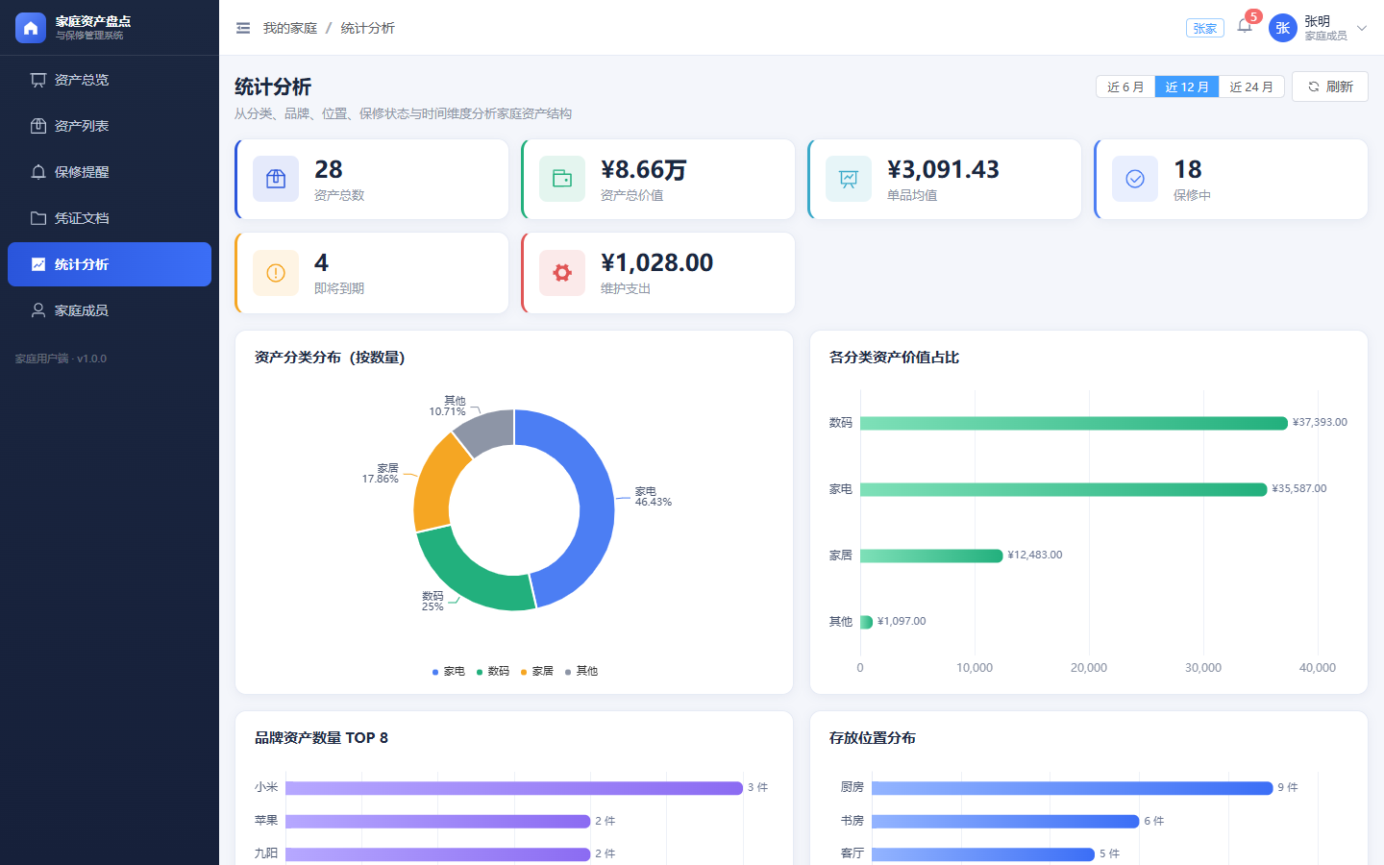Open the 统计分析 menu item
This screenshot has height=865, width=1384.
tap(110, 264)
